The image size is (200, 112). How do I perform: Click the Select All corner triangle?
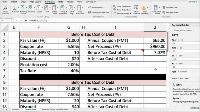pos(5,27)
